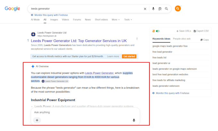Click keyword 'lead generator ai'
The height and width of the screenshot is (131, 218).
pyautogui.click(x=161, y=63)
